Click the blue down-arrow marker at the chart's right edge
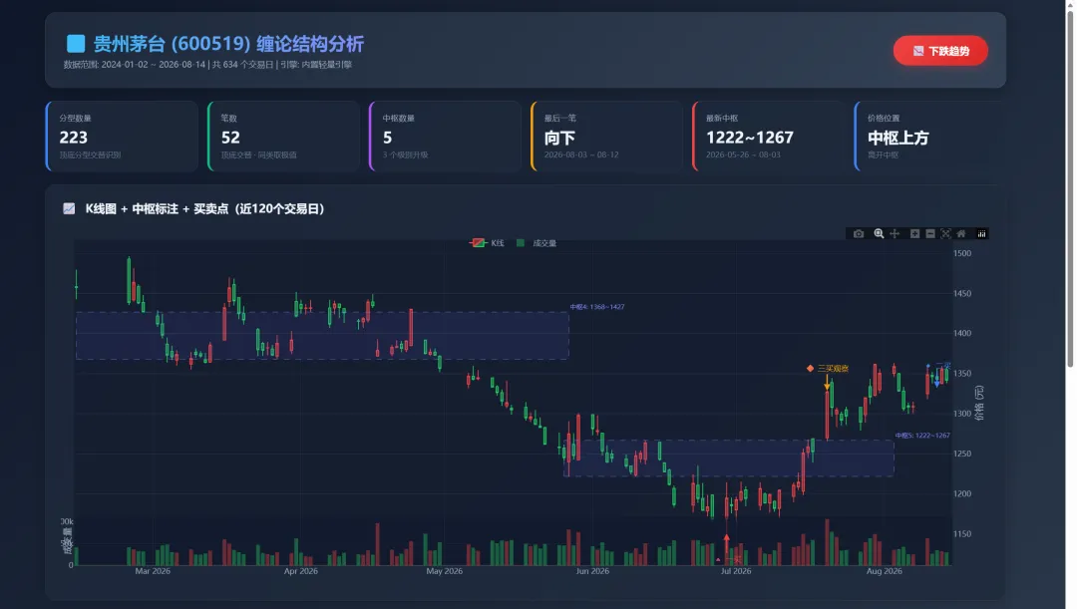Screen dimensions: 1077x609 [x=936, y=381]
